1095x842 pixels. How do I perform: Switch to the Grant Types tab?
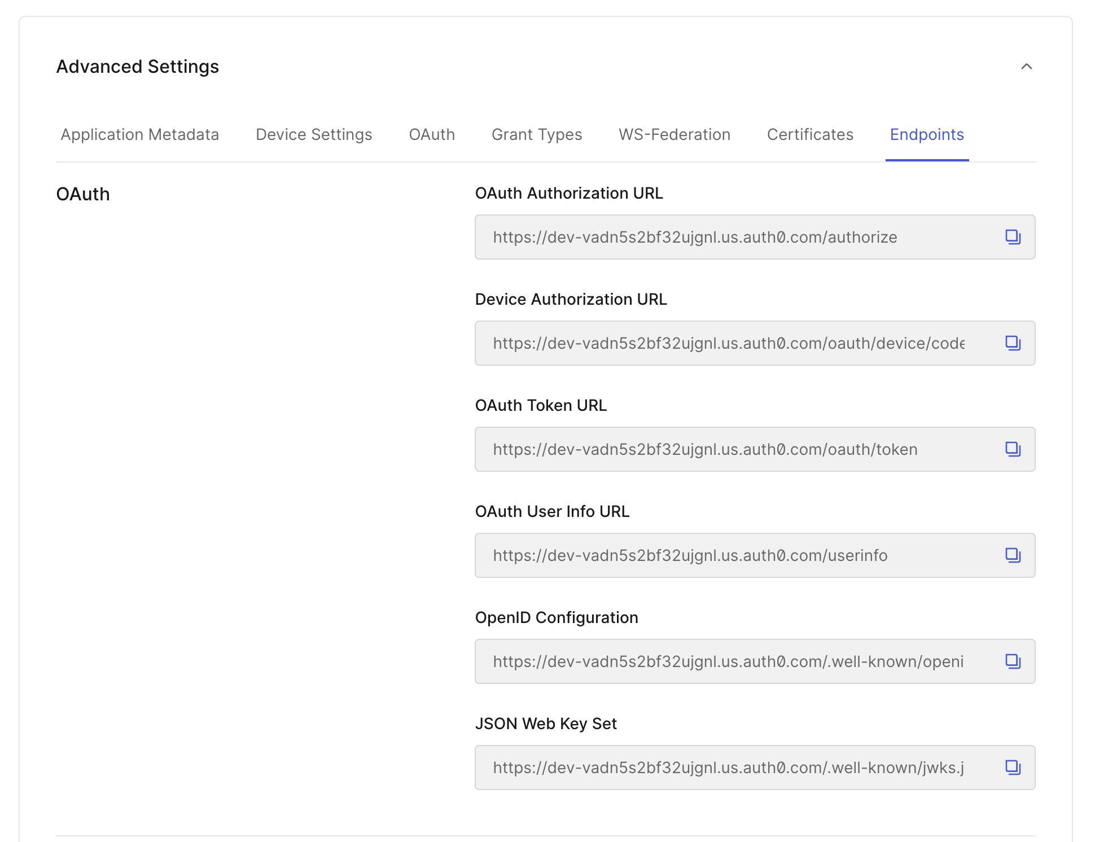[x=537, y=134]
